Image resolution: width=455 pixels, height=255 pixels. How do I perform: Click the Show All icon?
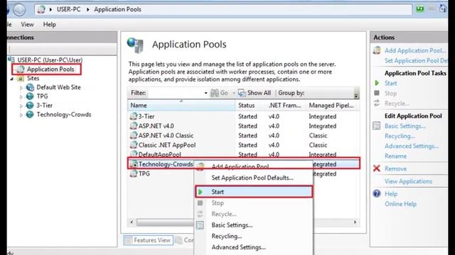[x=242, y=93]
